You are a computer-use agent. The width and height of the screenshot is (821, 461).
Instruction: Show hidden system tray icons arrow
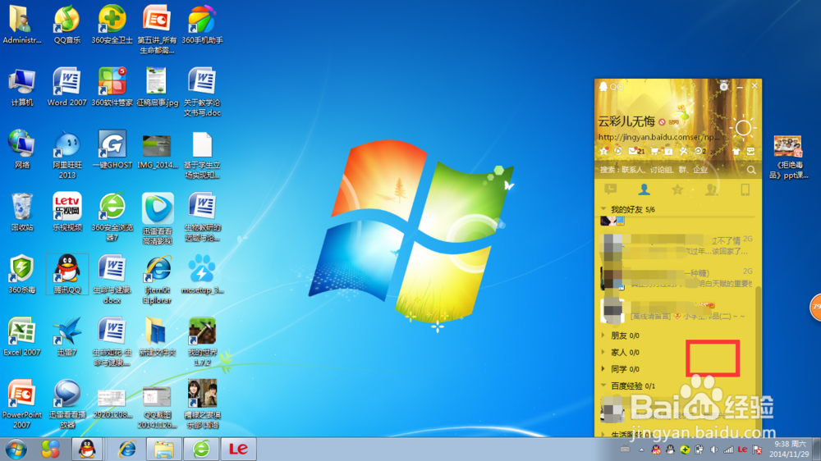pyautogui.click(x=641, y=450)
